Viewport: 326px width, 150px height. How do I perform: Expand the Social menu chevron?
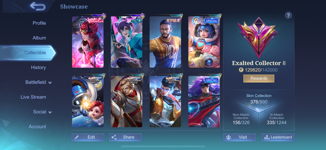click(50, 112)
